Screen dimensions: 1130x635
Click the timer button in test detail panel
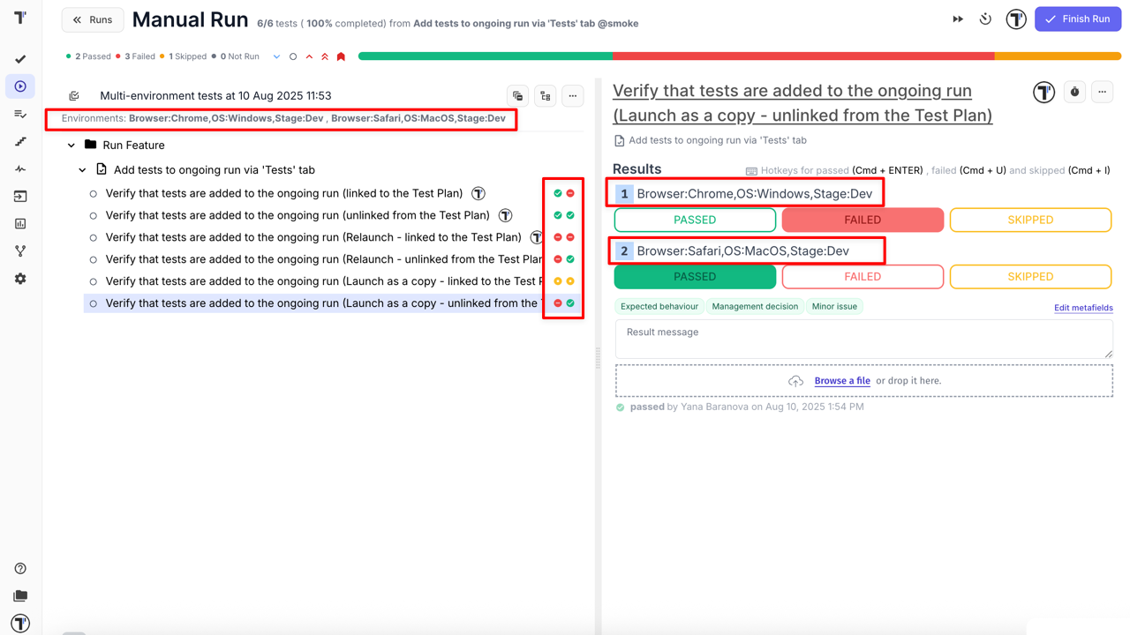pyautogui.click(x=1074, y=92)
